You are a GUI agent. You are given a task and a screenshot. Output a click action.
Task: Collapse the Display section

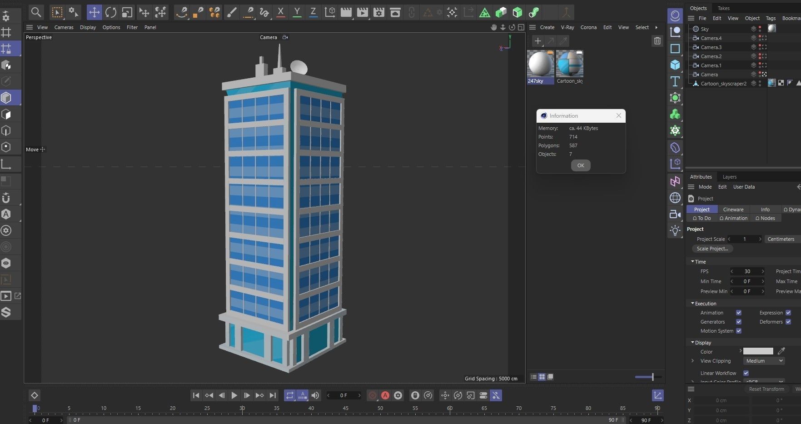coord(692,343)
